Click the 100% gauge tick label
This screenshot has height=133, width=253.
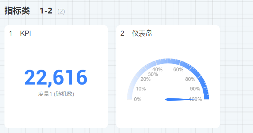point(195,99)
